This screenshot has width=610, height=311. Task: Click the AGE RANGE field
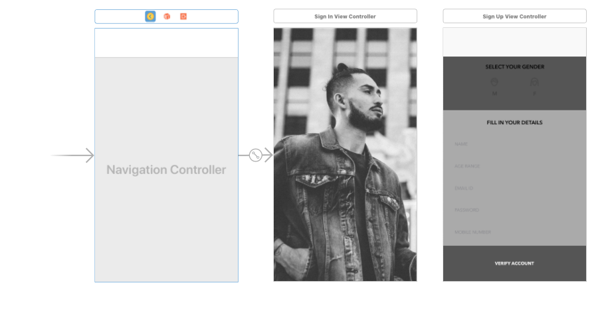pos(514,166)
